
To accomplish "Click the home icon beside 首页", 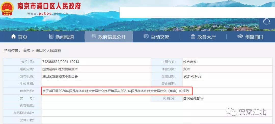I will [x=13, y=36].
